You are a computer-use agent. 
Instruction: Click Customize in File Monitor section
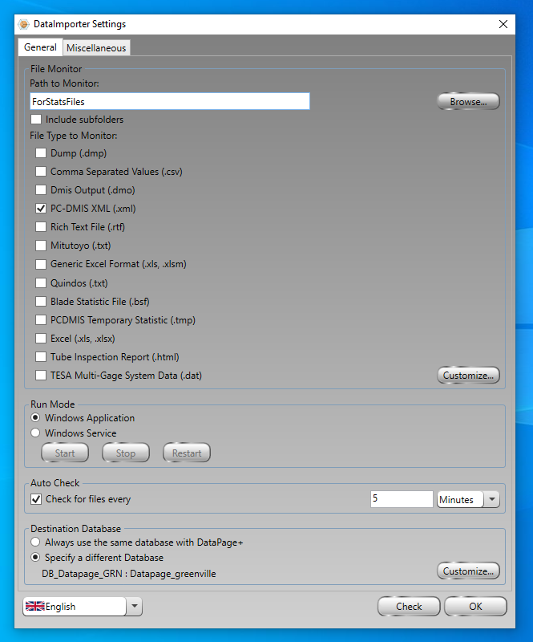tap(468, 376)
